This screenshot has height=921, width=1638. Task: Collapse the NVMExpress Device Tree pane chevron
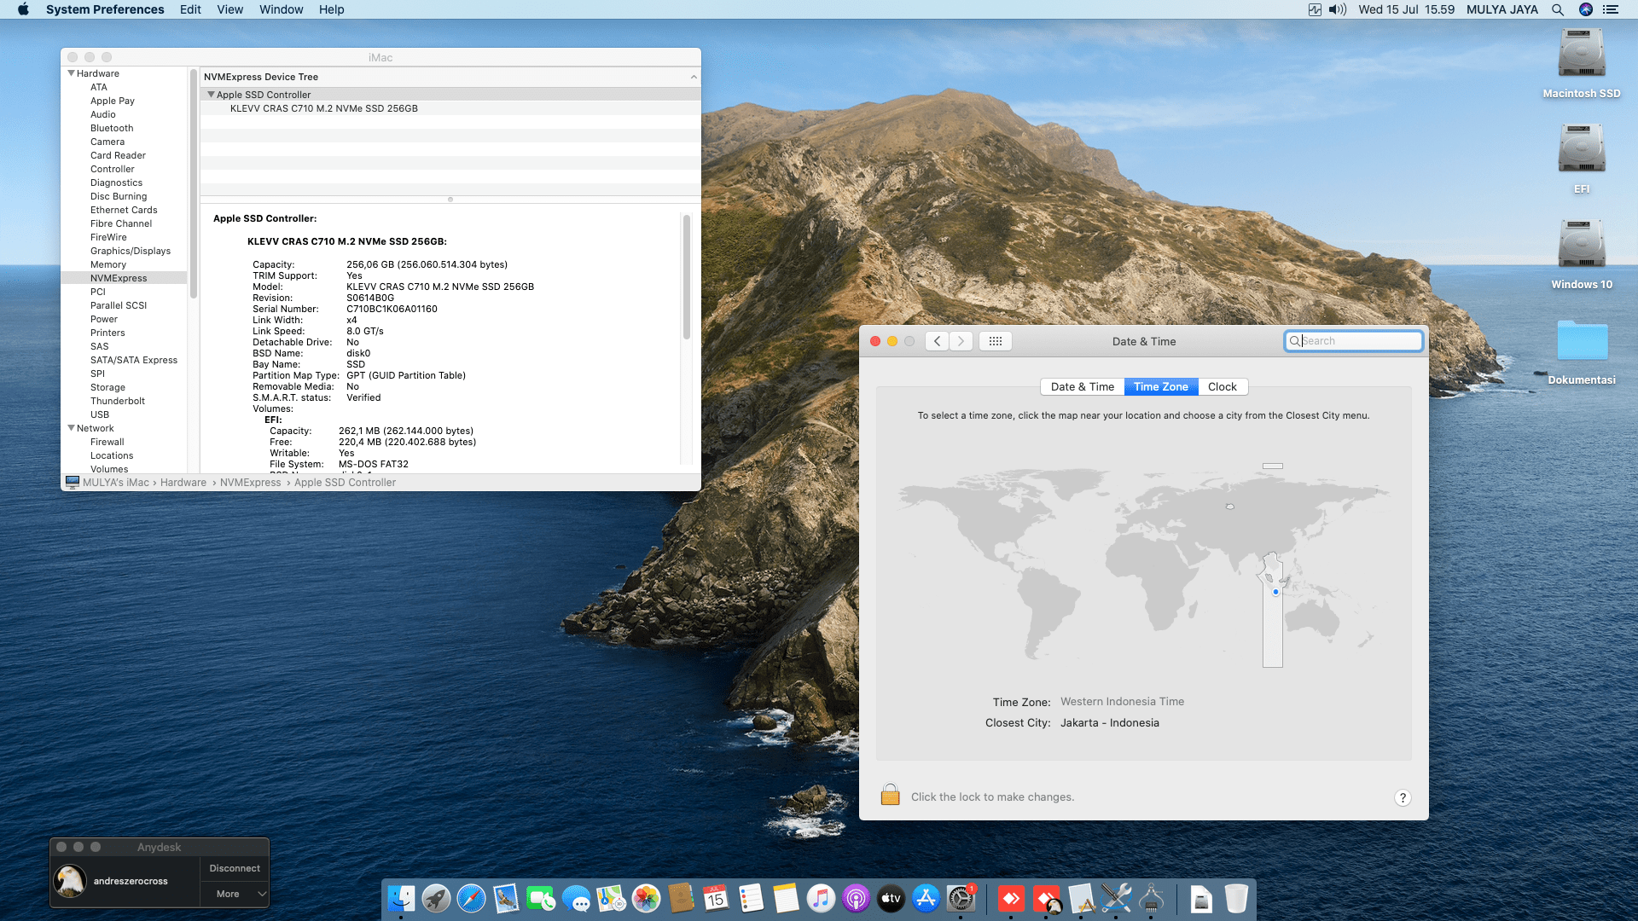pos(694,77)
